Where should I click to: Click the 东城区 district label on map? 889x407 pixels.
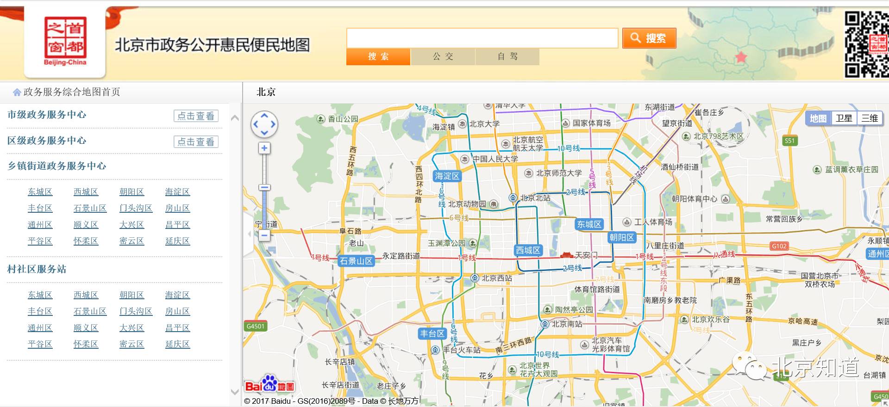pos(589,224)
